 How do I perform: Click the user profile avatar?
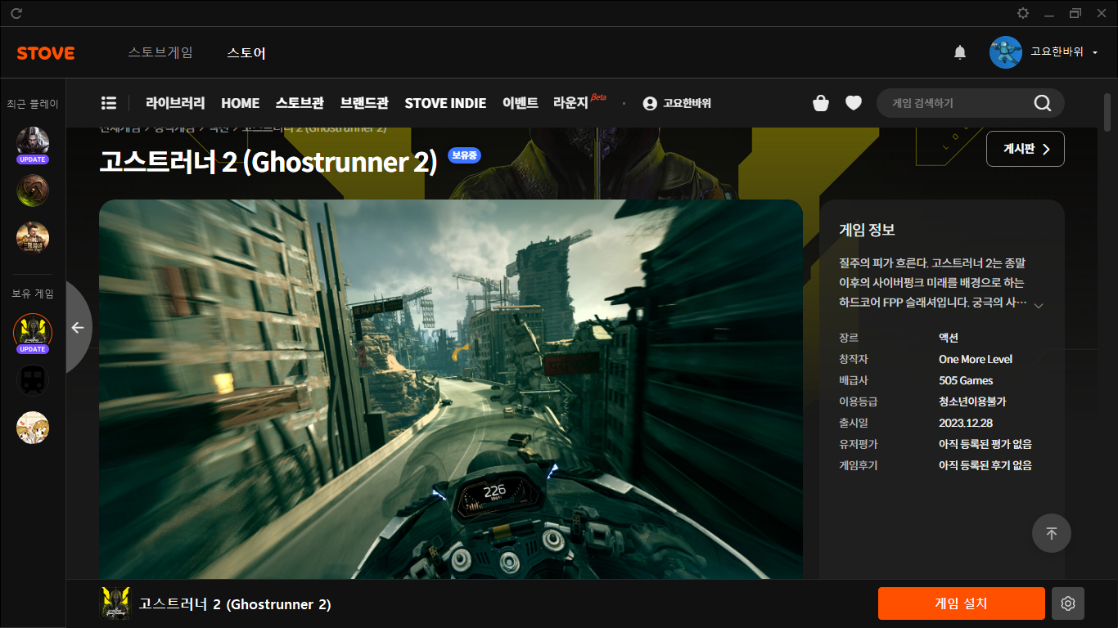[1006, 52]
